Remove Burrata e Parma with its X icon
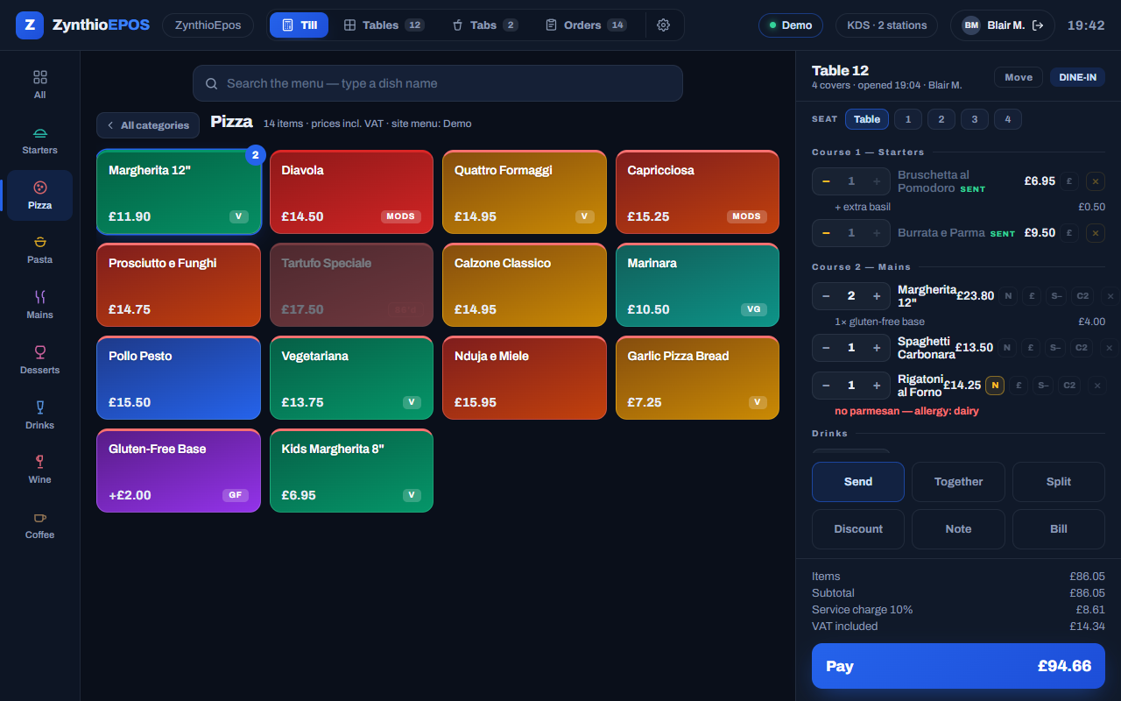 (x=1095, y=233)
